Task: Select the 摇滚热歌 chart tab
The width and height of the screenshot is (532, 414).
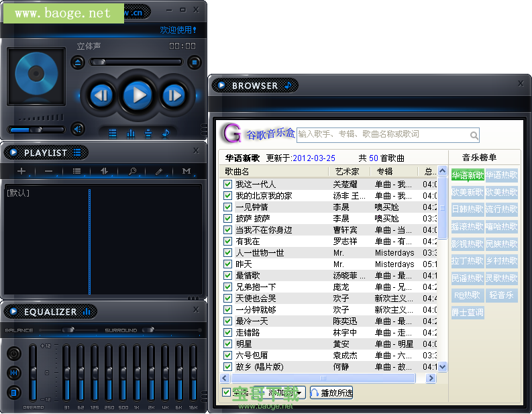Action: click(x=468, y=227)
